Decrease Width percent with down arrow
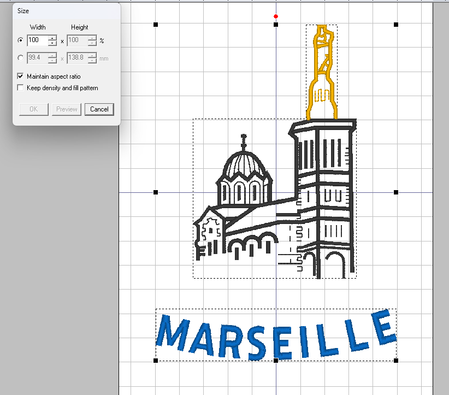This screenshot has height=395, width=449. click(x=52, y=43)
